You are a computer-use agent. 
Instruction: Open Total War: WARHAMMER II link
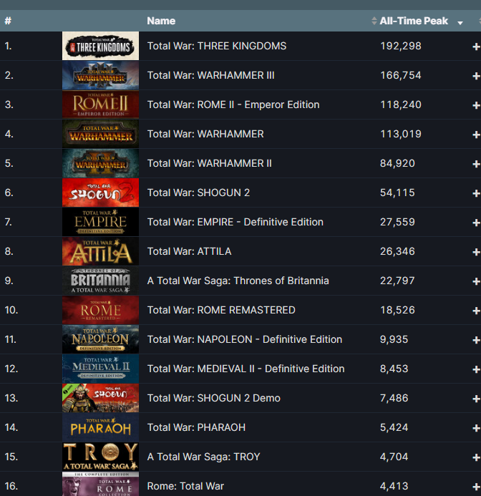click(x=210, y=163)
